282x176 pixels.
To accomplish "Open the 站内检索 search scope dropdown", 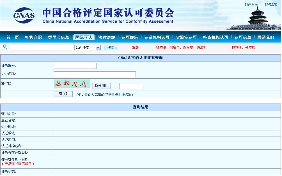I will click(87, 48).
